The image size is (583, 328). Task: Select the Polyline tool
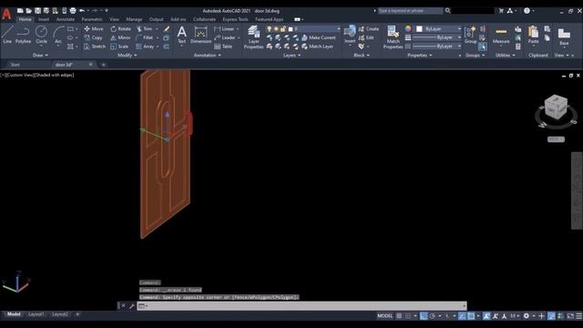coord(23,35)
